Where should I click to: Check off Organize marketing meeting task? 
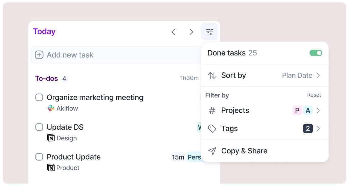(x=39, y=97)
